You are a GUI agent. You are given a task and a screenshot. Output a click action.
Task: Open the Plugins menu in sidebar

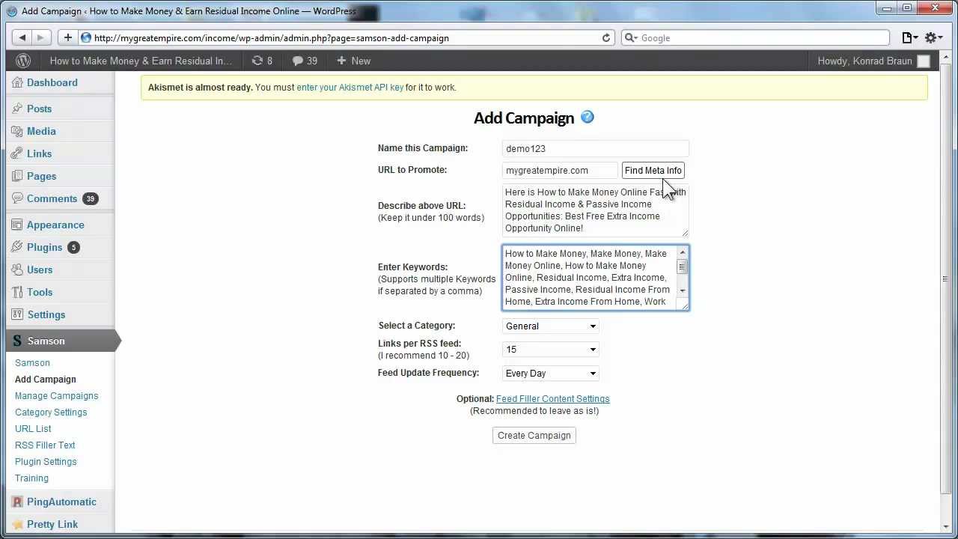coord(44,247)
